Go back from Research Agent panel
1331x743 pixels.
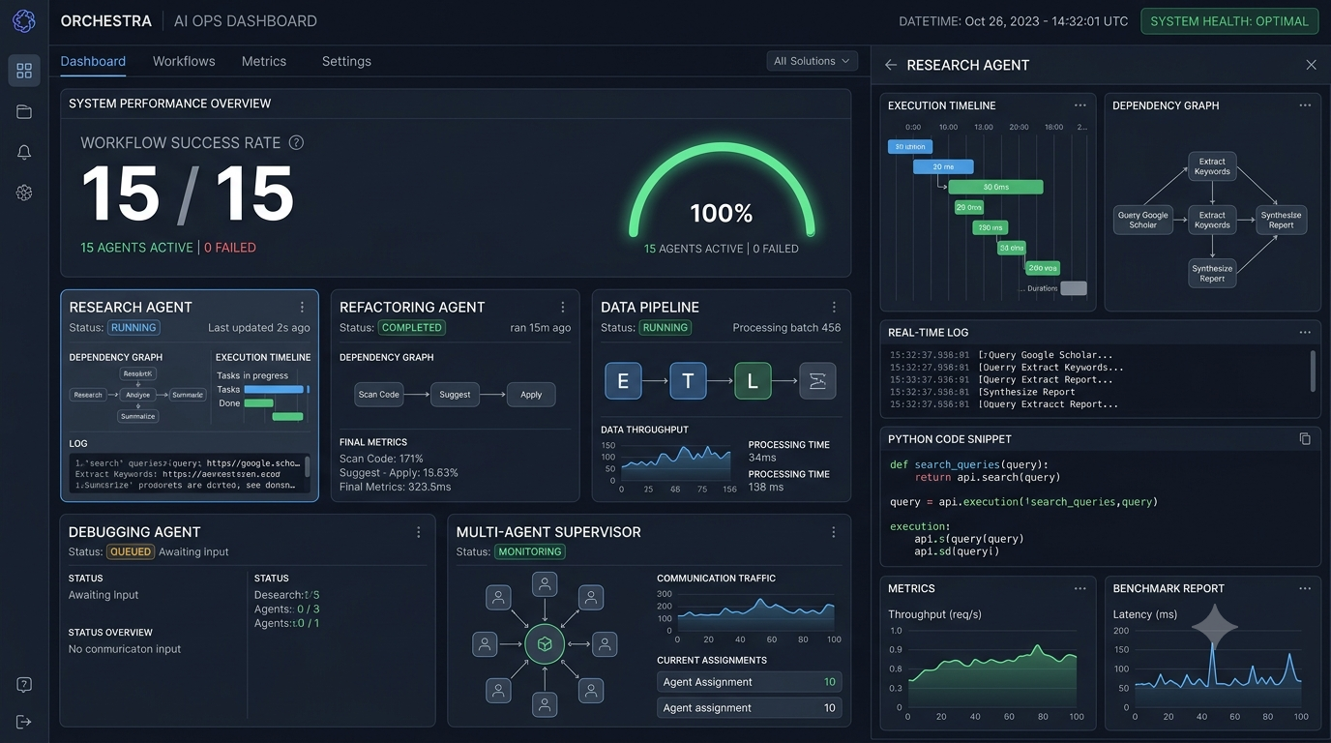891,65
